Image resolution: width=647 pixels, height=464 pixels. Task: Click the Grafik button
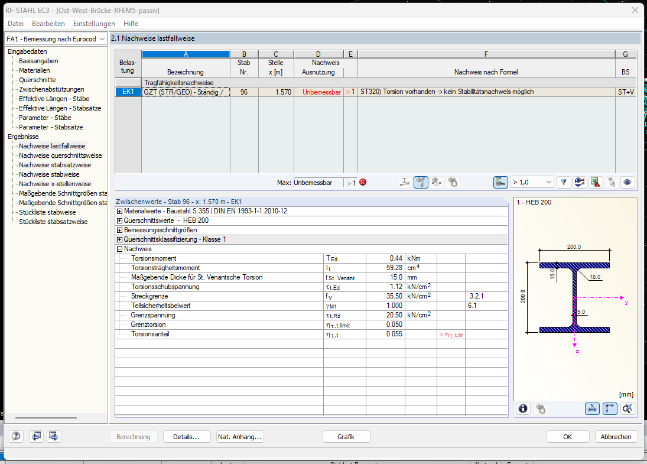pos(346,437)
